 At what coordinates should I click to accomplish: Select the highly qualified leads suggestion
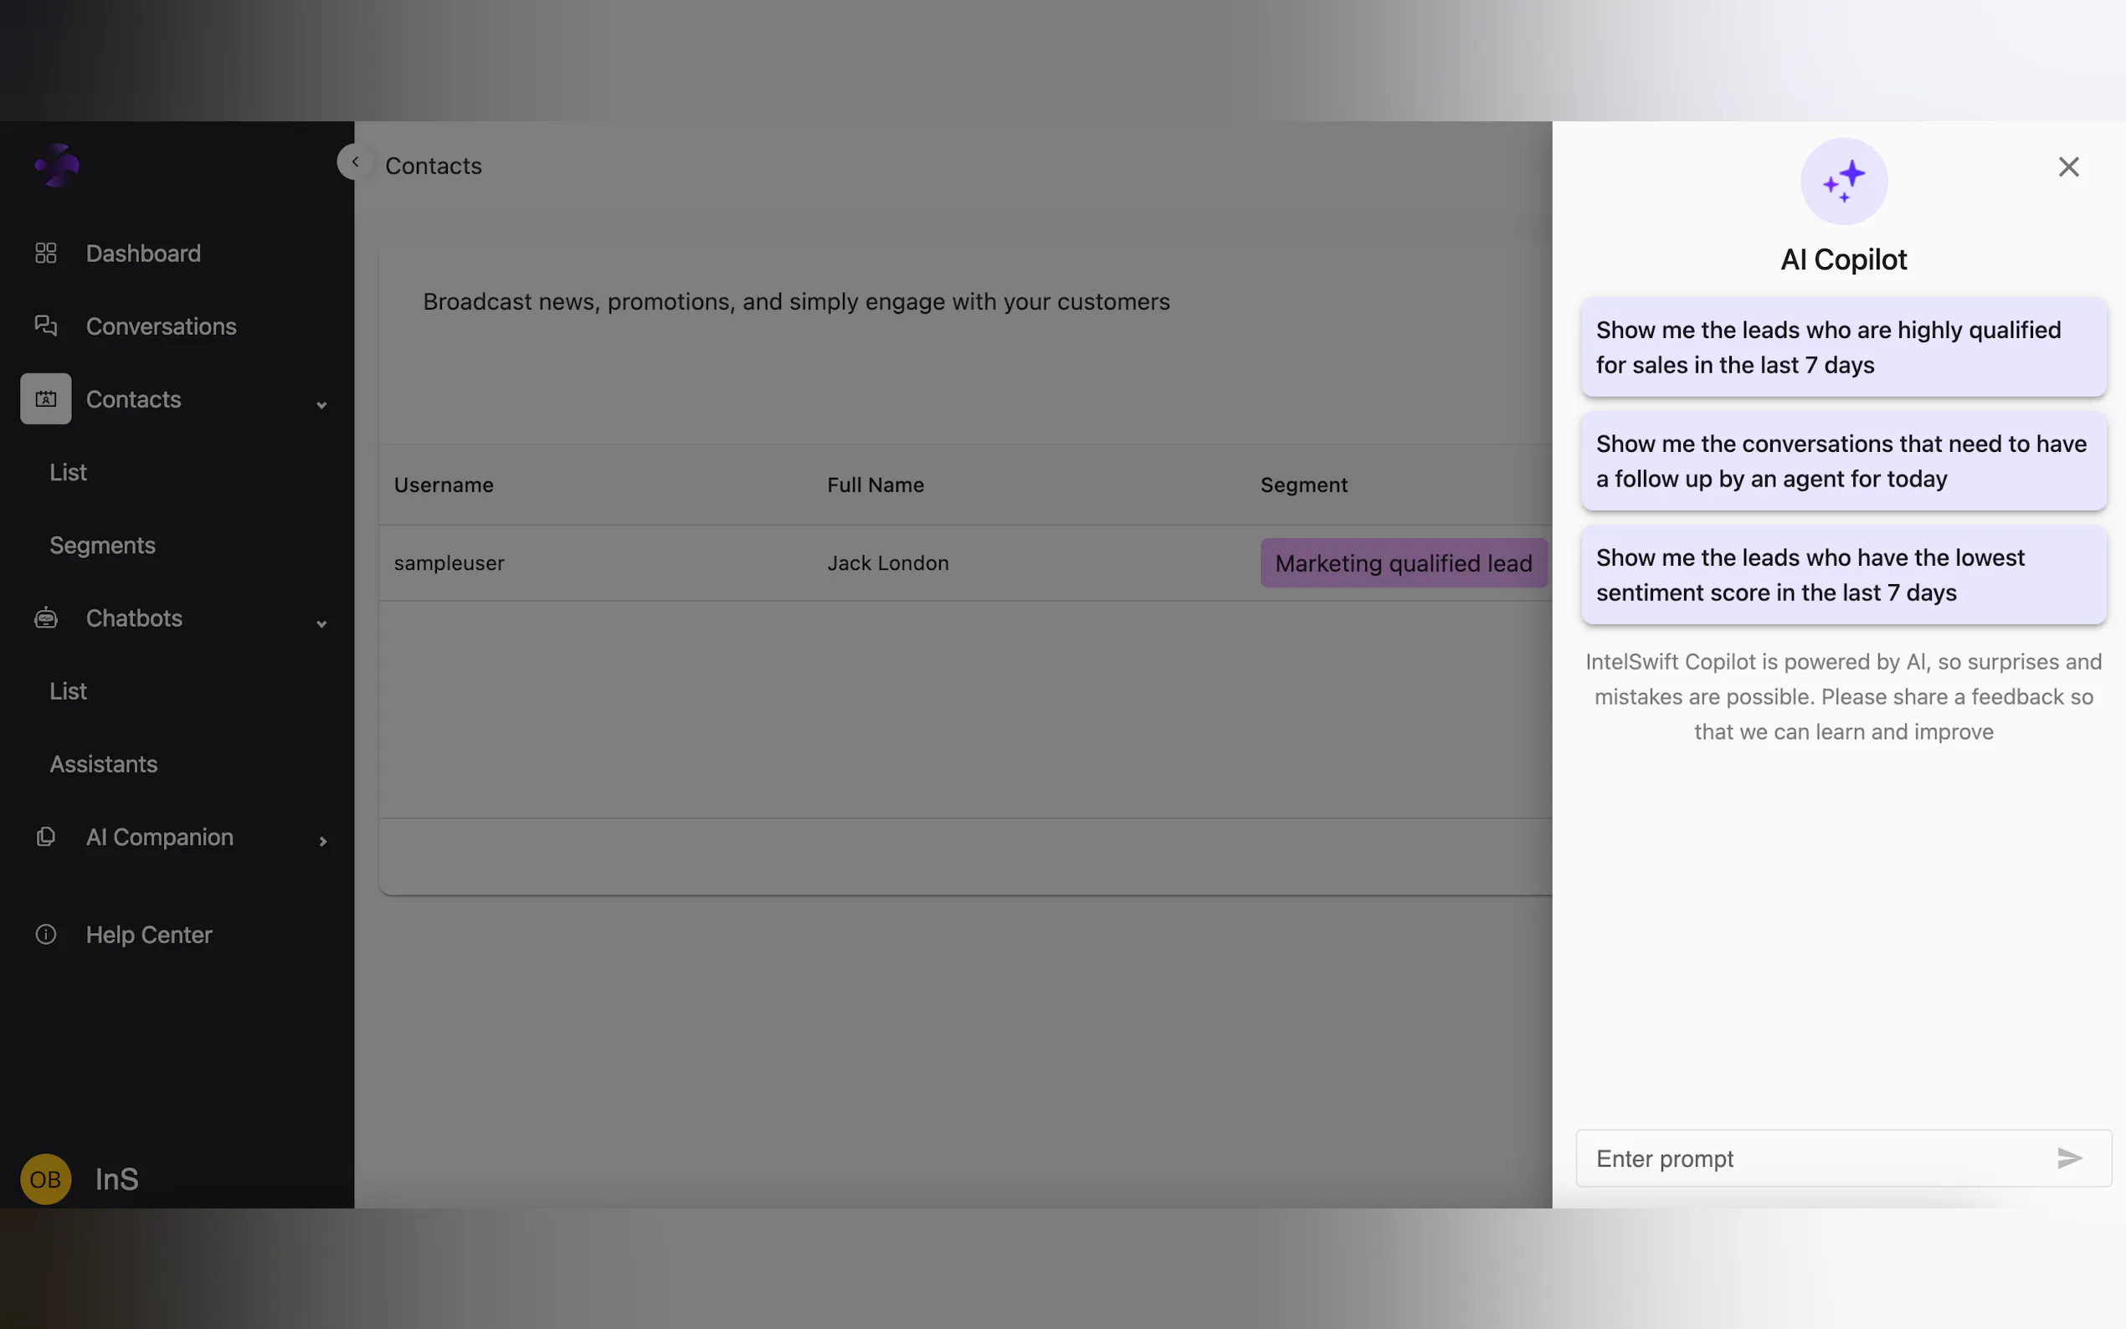click(1843, 347)
